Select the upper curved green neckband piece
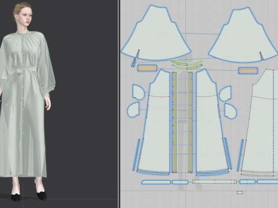Image resolution: width=278 pixels, height=208 pixels. [x=186, y=62]
